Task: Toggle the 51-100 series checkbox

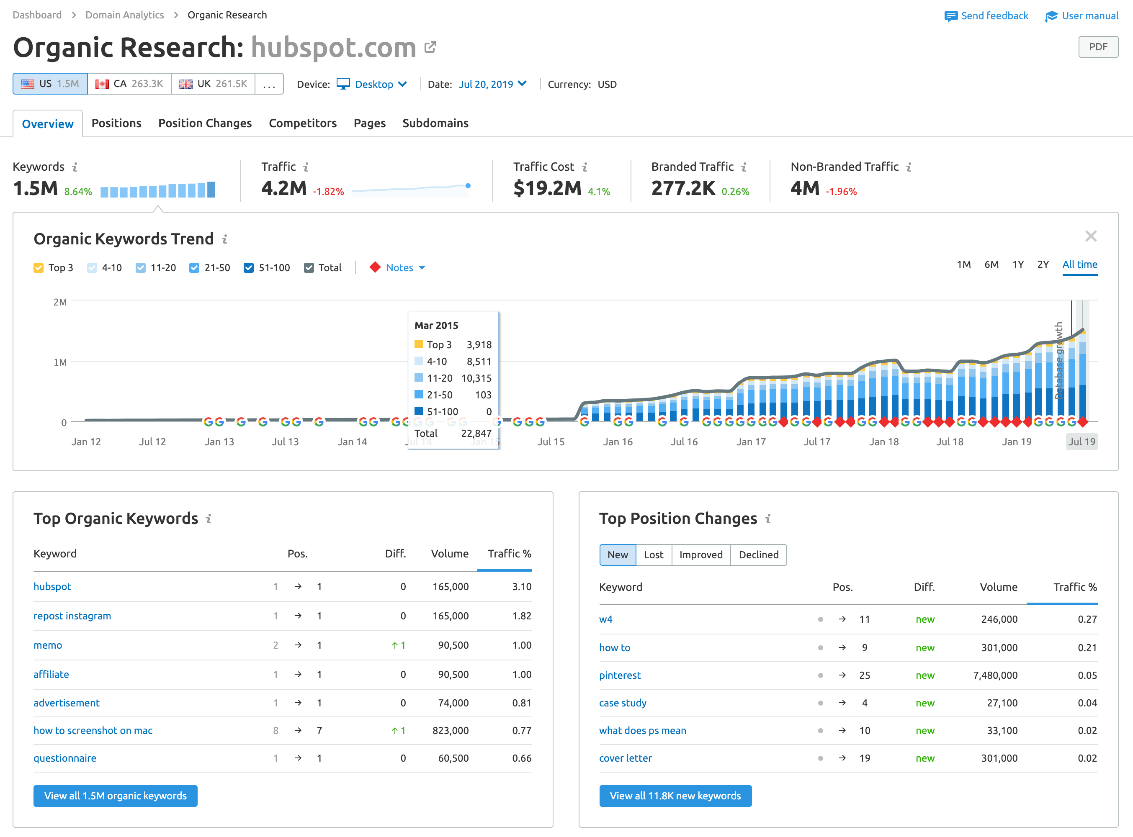Action: pyautogui.click(x=248, y=267)
